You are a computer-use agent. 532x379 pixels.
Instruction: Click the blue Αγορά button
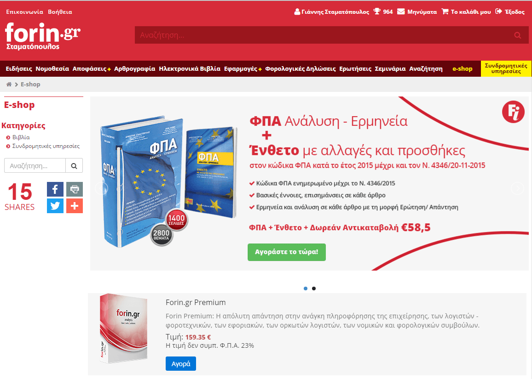click(181, 364)
